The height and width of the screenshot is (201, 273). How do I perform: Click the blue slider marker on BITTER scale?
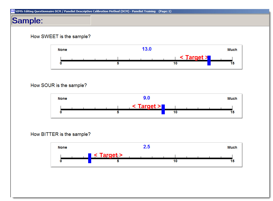point(89,158)
